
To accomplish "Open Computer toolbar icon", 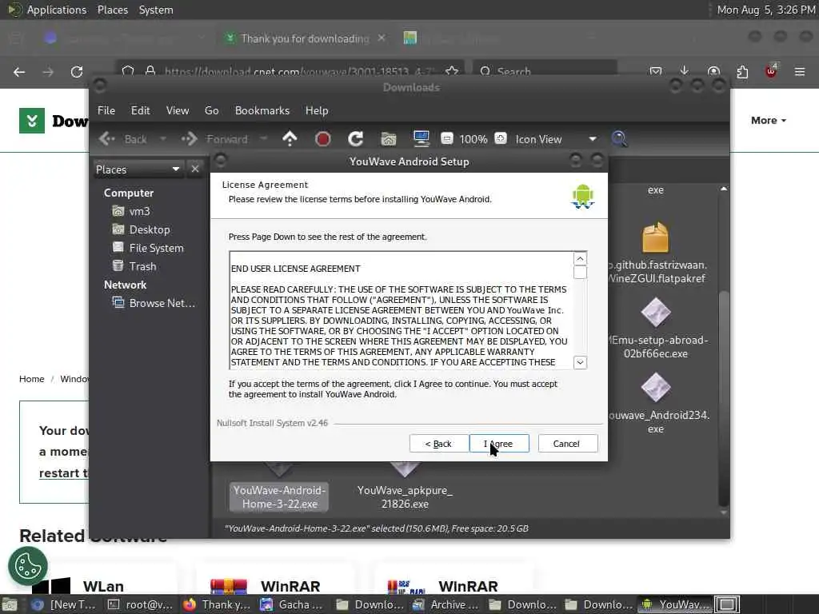I will [x=421, y=139].
